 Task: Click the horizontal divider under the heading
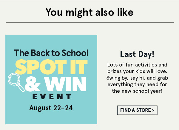tap(89, 22)
